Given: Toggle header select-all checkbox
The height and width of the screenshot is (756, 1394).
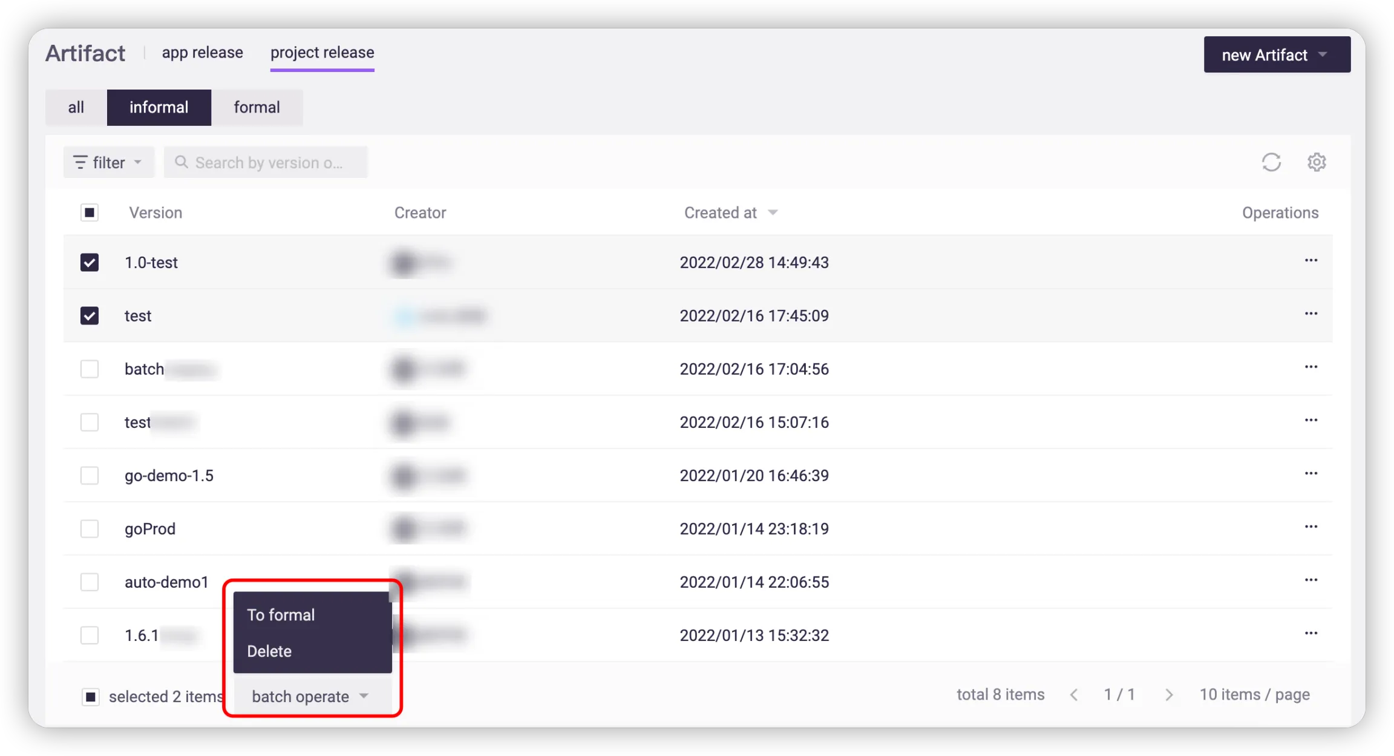Looking at the screenshot, I should pyautogui.click(x=90, y=212).
